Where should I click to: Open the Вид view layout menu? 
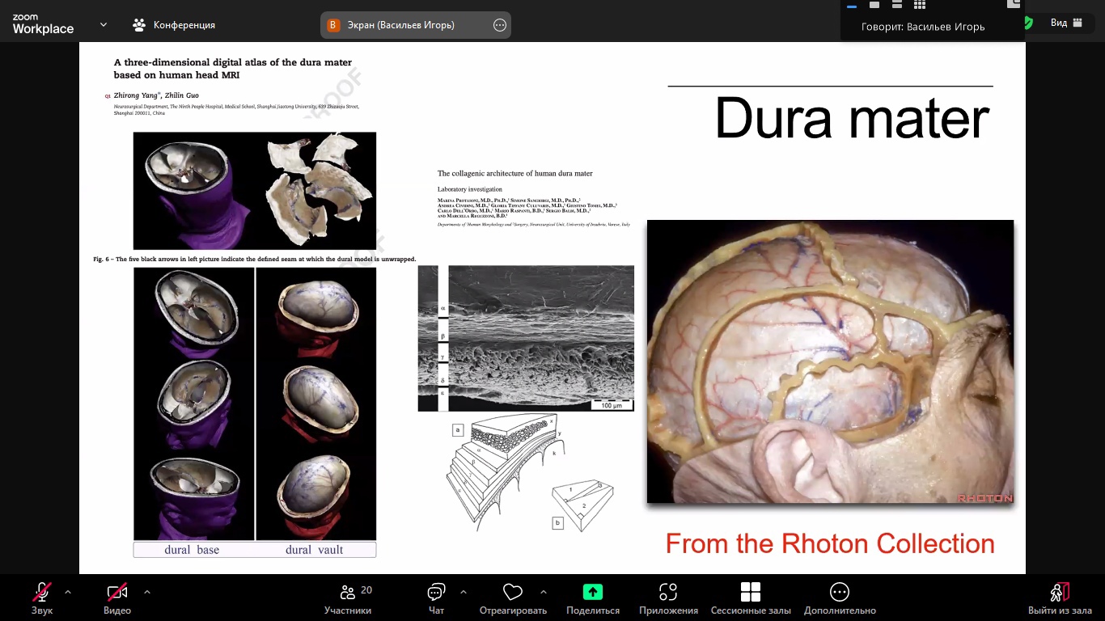[x=1066, y=23]
